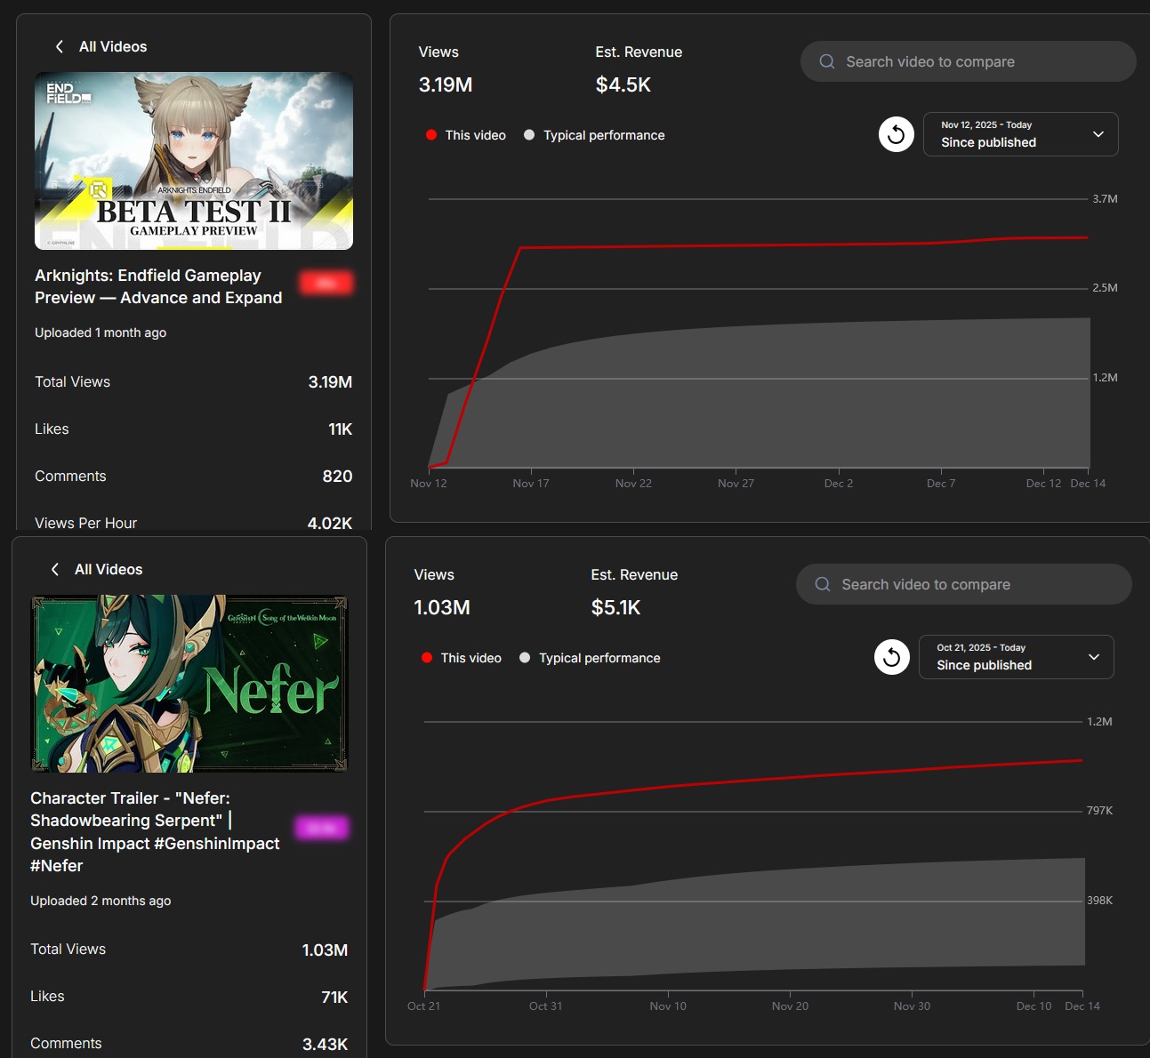Reset date range in Genshin chart
The width and height of the screenshot is (1150, 1058).
tap(892, 657)
